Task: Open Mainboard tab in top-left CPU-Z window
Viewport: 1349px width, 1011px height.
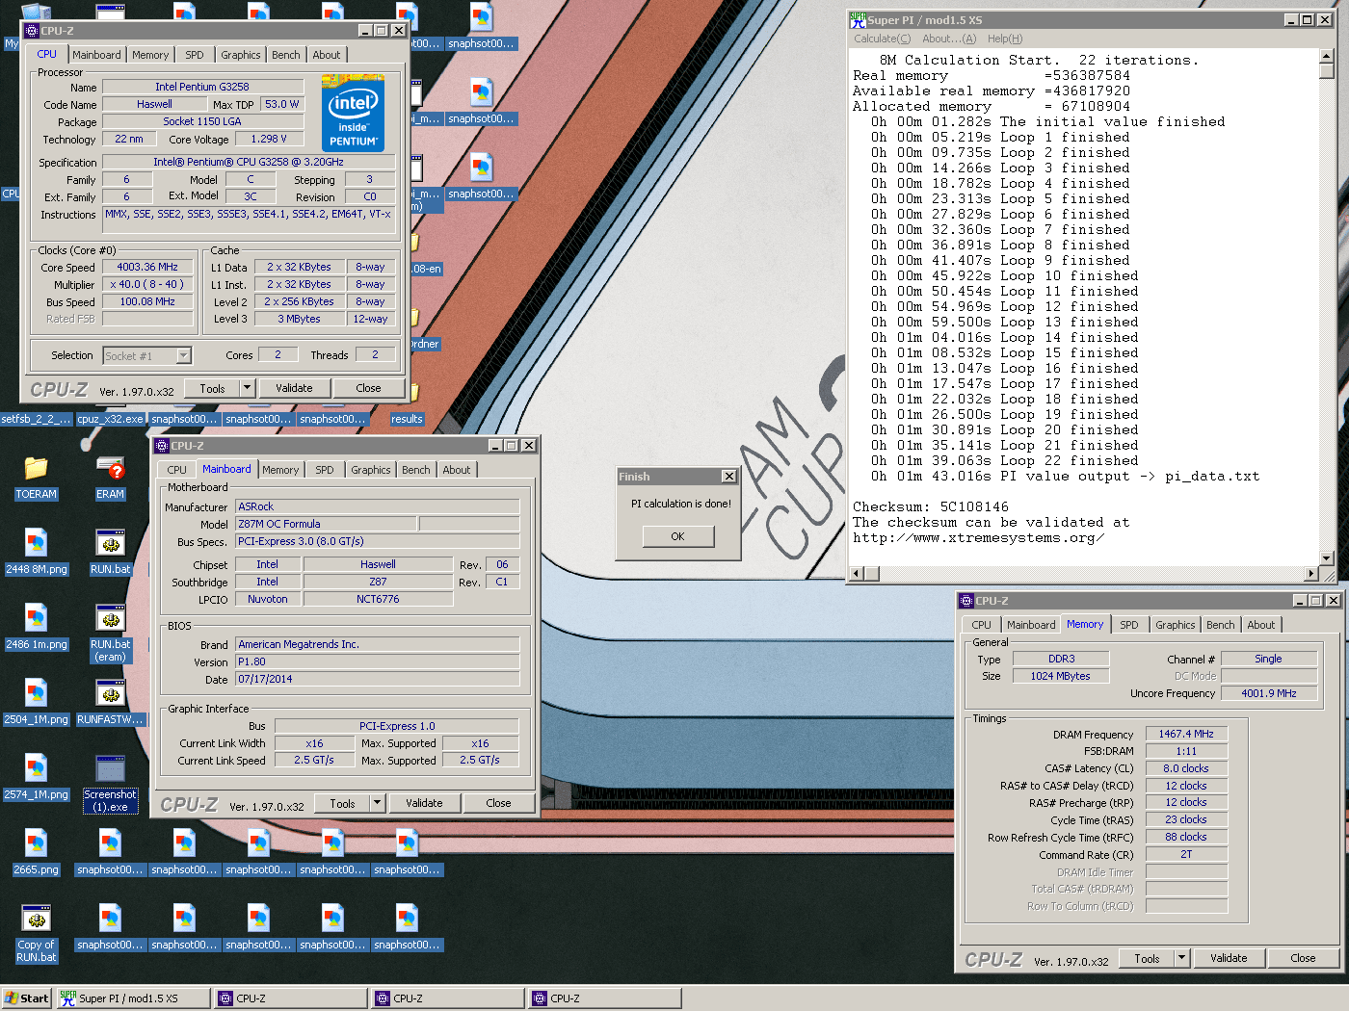Action: [x=96, y=55]
